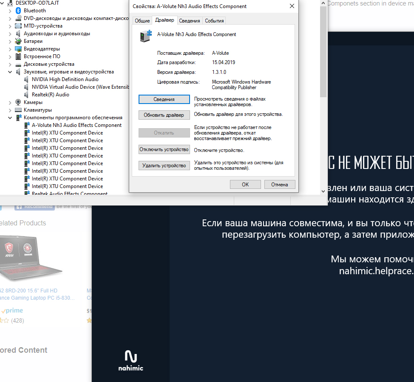Click the scrollbar down arrow
The height and width of the screenshot is (382, 414).
click(x=323, y=191)
